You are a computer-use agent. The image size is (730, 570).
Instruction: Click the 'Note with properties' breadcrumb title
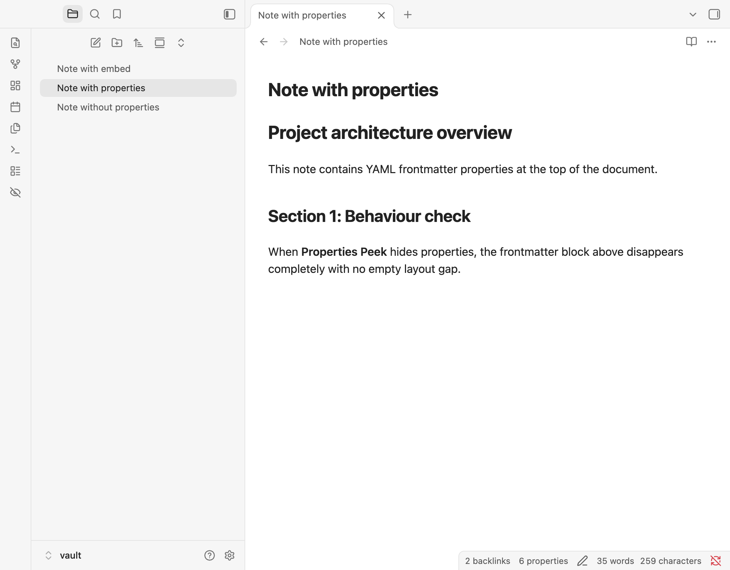(x=343, y=42)
